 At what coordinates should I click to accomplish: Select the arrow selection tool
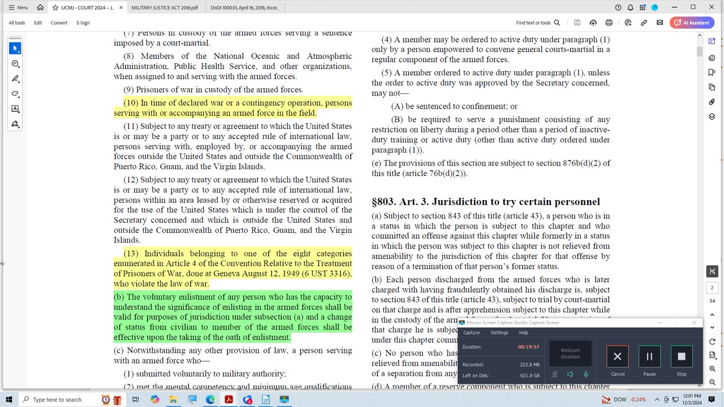click(x=15, y=49)
